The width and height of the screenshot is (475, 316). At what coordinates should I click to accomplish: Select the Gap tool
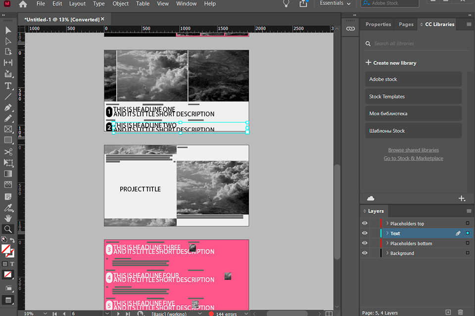[8, 63]
